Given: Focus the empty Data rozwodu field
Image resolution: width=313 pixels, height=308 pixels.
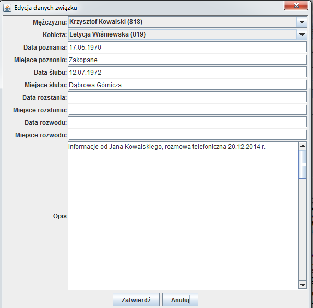Looking at the screenshot, I should pyautogui.click(x=187, y=123).
